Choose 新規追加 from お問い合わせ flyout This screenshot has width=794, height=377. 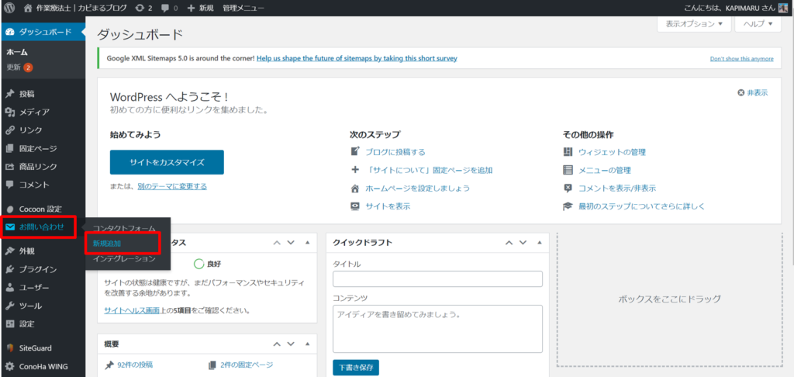click(x=107, y=244)
